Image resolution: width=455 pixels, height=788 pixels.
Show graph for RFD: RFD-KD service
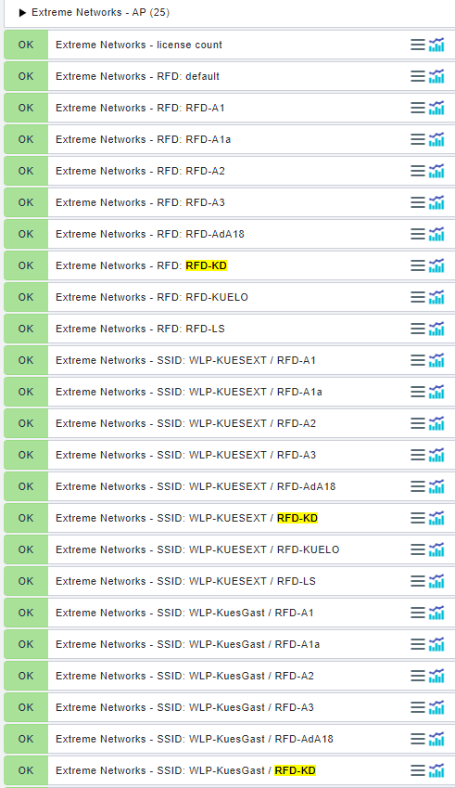[x=436, y=265]
